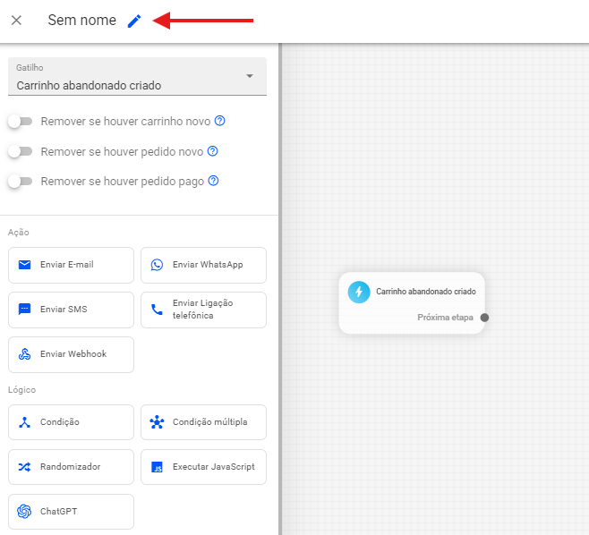Screen dimensions: 589x535
Task: Click the pencil icon to rename the automation
Action: 134,21
